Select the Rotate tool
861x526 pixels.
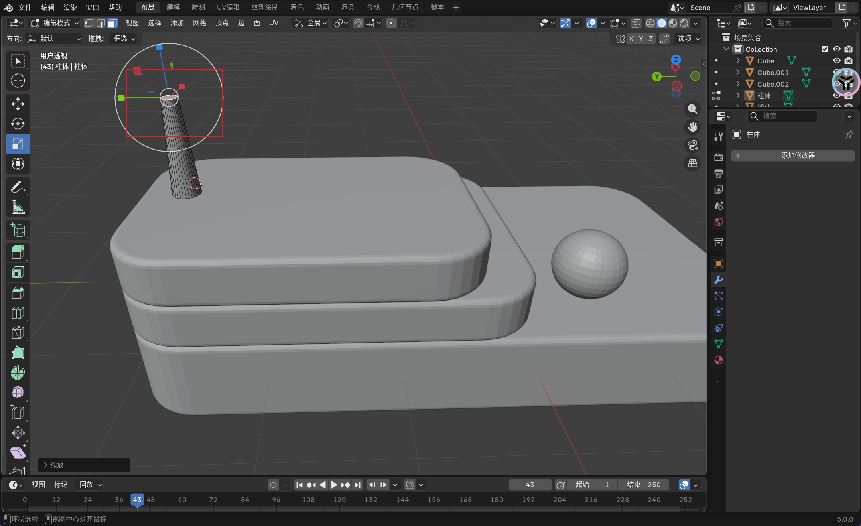point(18,124)
